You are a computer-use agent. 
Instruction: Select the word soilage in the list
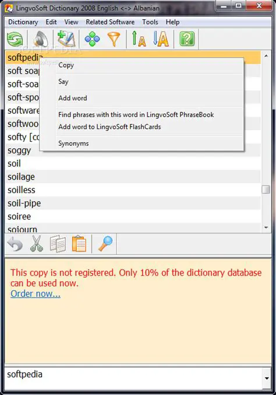point(133,177)
